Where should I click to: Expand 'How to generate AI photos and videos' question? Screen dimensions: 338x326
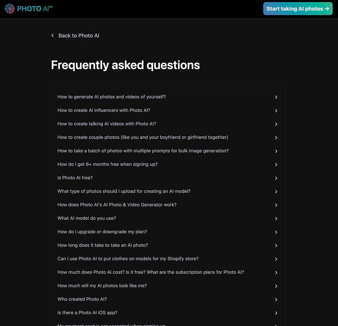point(112,97)
